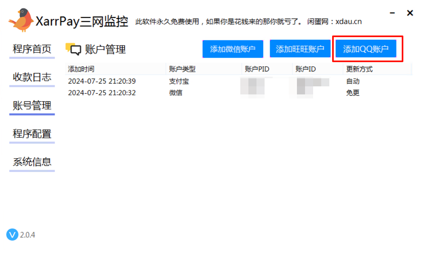Go to the 程序配置 tab
This screenshot has width=426, height=253.
click(32, 134)
